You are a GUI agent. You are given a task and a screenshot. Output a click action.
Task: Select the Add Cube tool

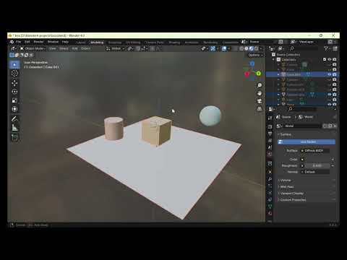tap(14, 137)
